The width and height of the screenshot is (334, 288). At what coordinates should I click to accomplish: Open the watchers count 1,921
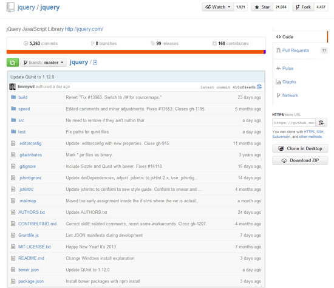click(x=240, y=7)
